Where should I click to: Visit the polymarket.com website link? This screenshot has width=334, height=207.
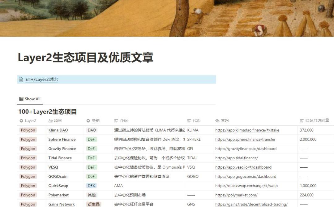236,195
